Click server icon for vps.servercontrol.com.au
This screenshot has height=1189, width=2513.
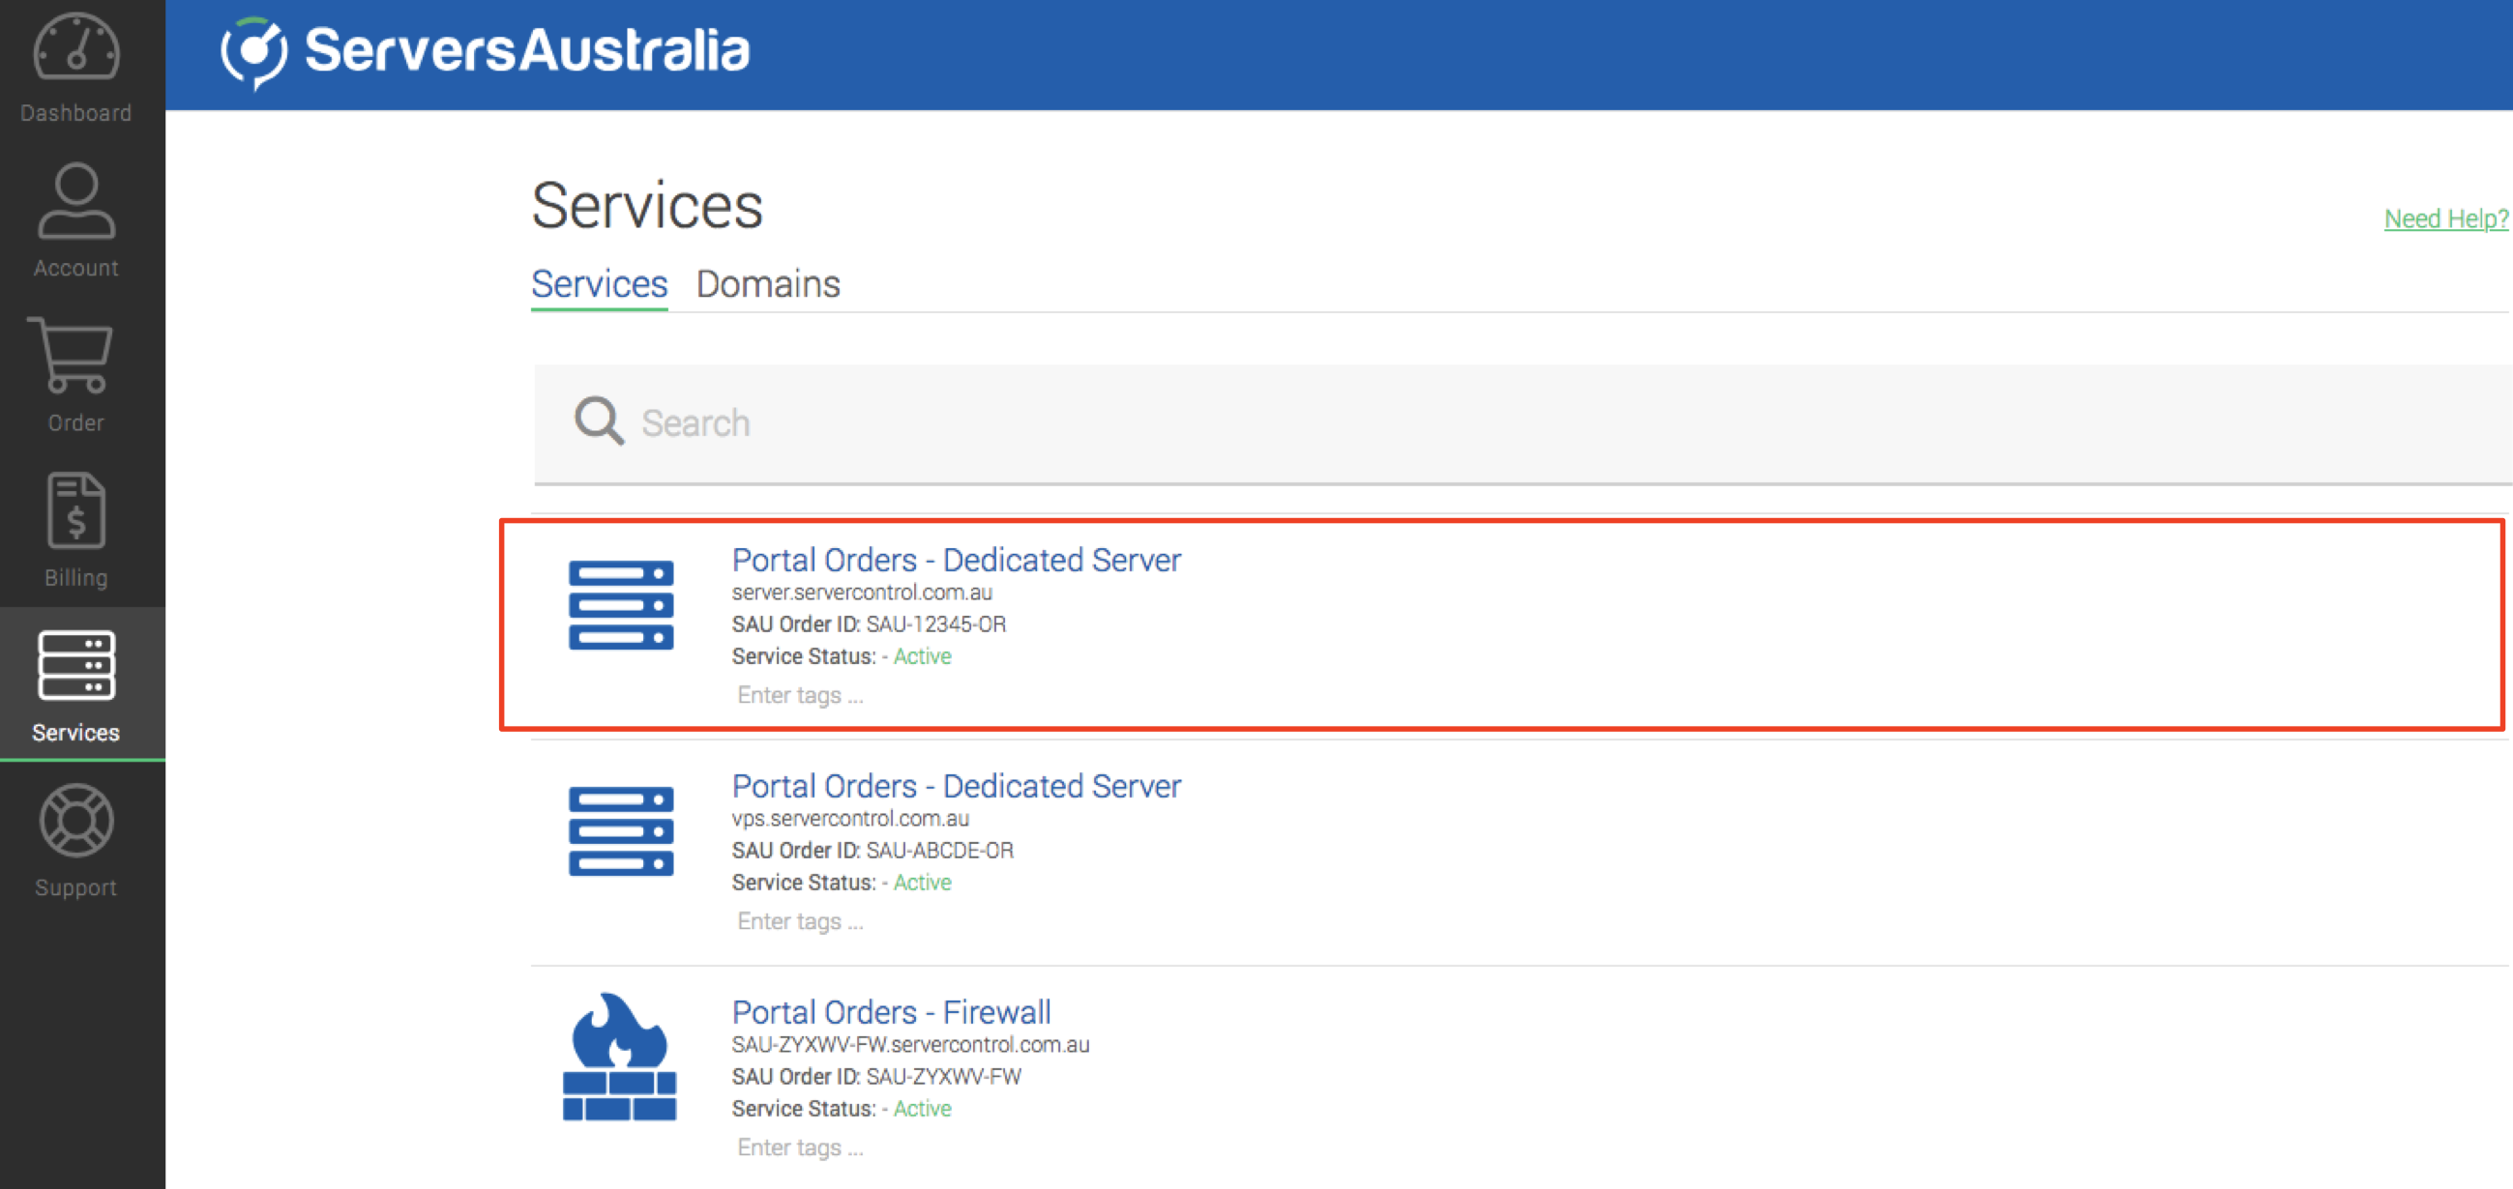pyautogui.click(x=620, y=831)
